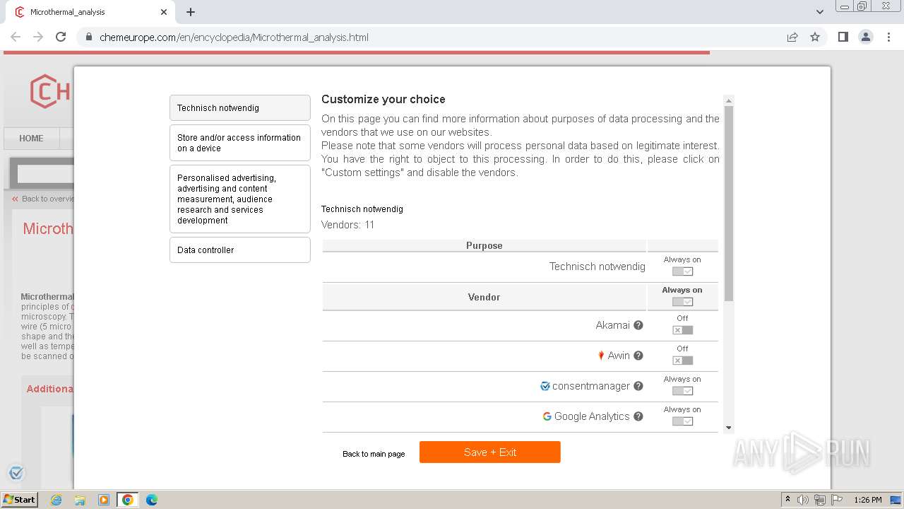
Task: Bookmark this page with the star
Action: click(815, 37)
